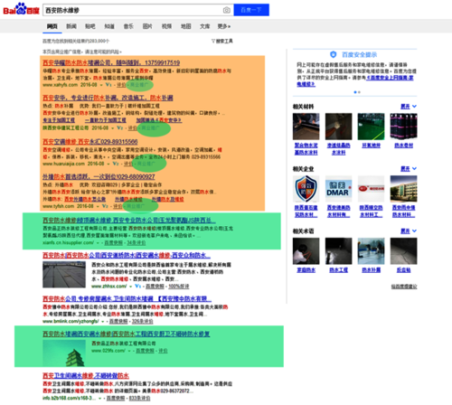Switch to the 文库 tab
452x405 pixels.
204,26
